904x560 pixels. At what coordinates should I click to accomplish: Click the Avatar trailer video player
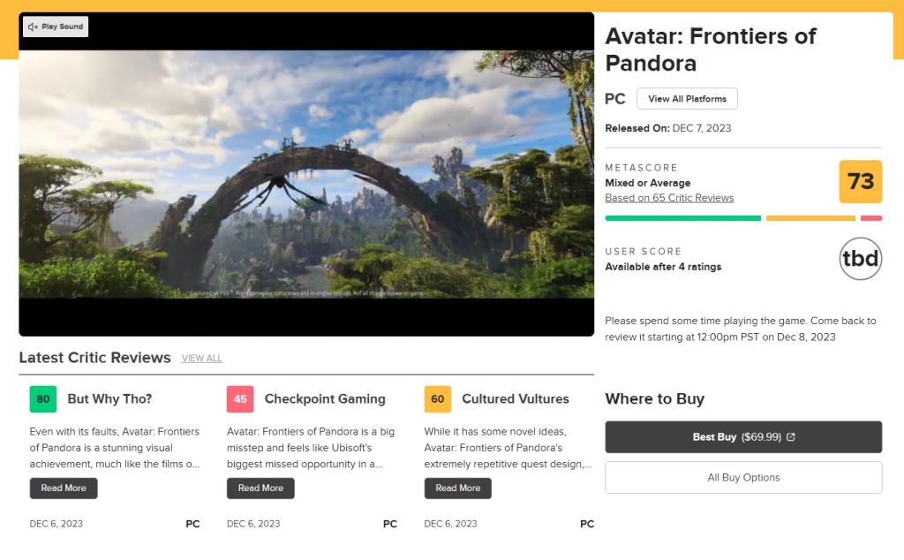coord(306,177)
